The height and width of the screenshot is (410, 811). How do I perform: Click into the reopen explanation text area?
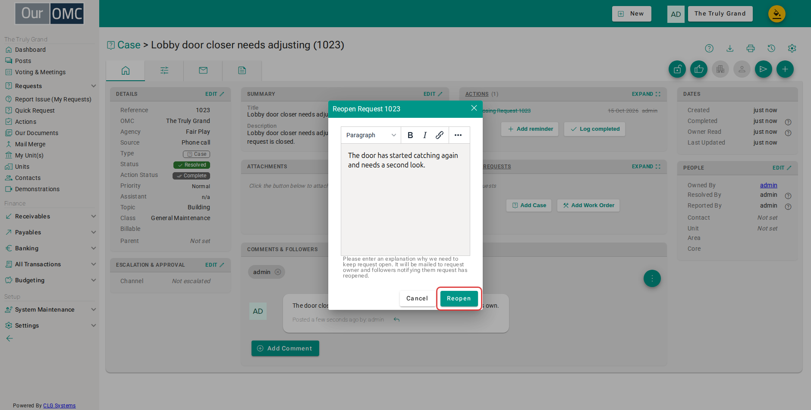405,199
